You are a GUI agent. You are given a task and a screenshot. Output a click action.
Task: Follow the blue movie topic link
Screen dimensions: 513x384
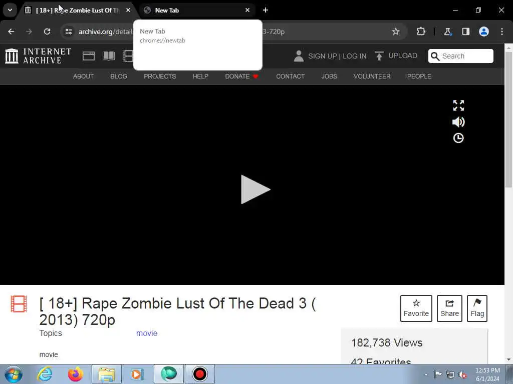(x=147, y=333)
